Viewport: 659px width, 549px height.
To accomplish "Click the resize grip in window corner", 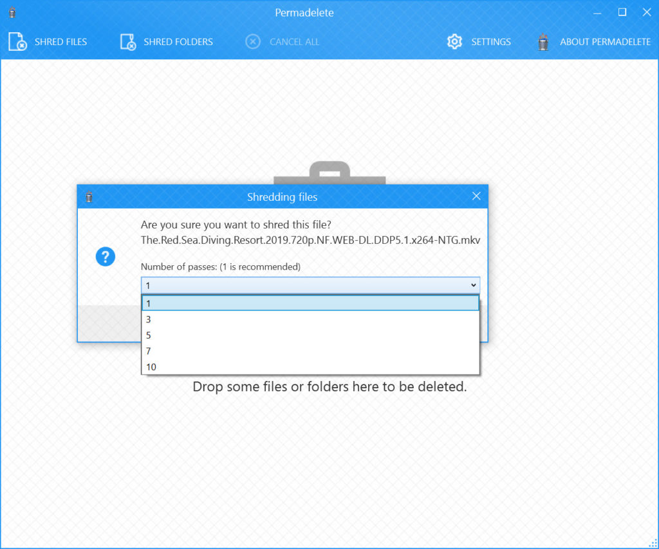I will click(653, 543).
